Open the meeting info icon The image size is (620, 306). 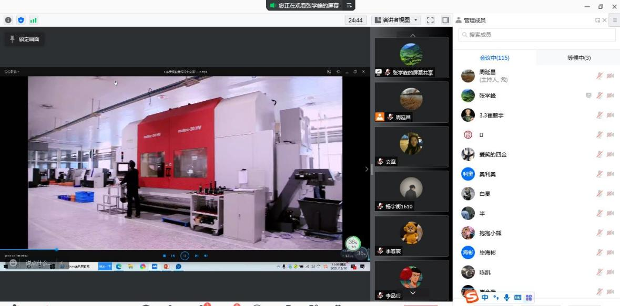8,20
